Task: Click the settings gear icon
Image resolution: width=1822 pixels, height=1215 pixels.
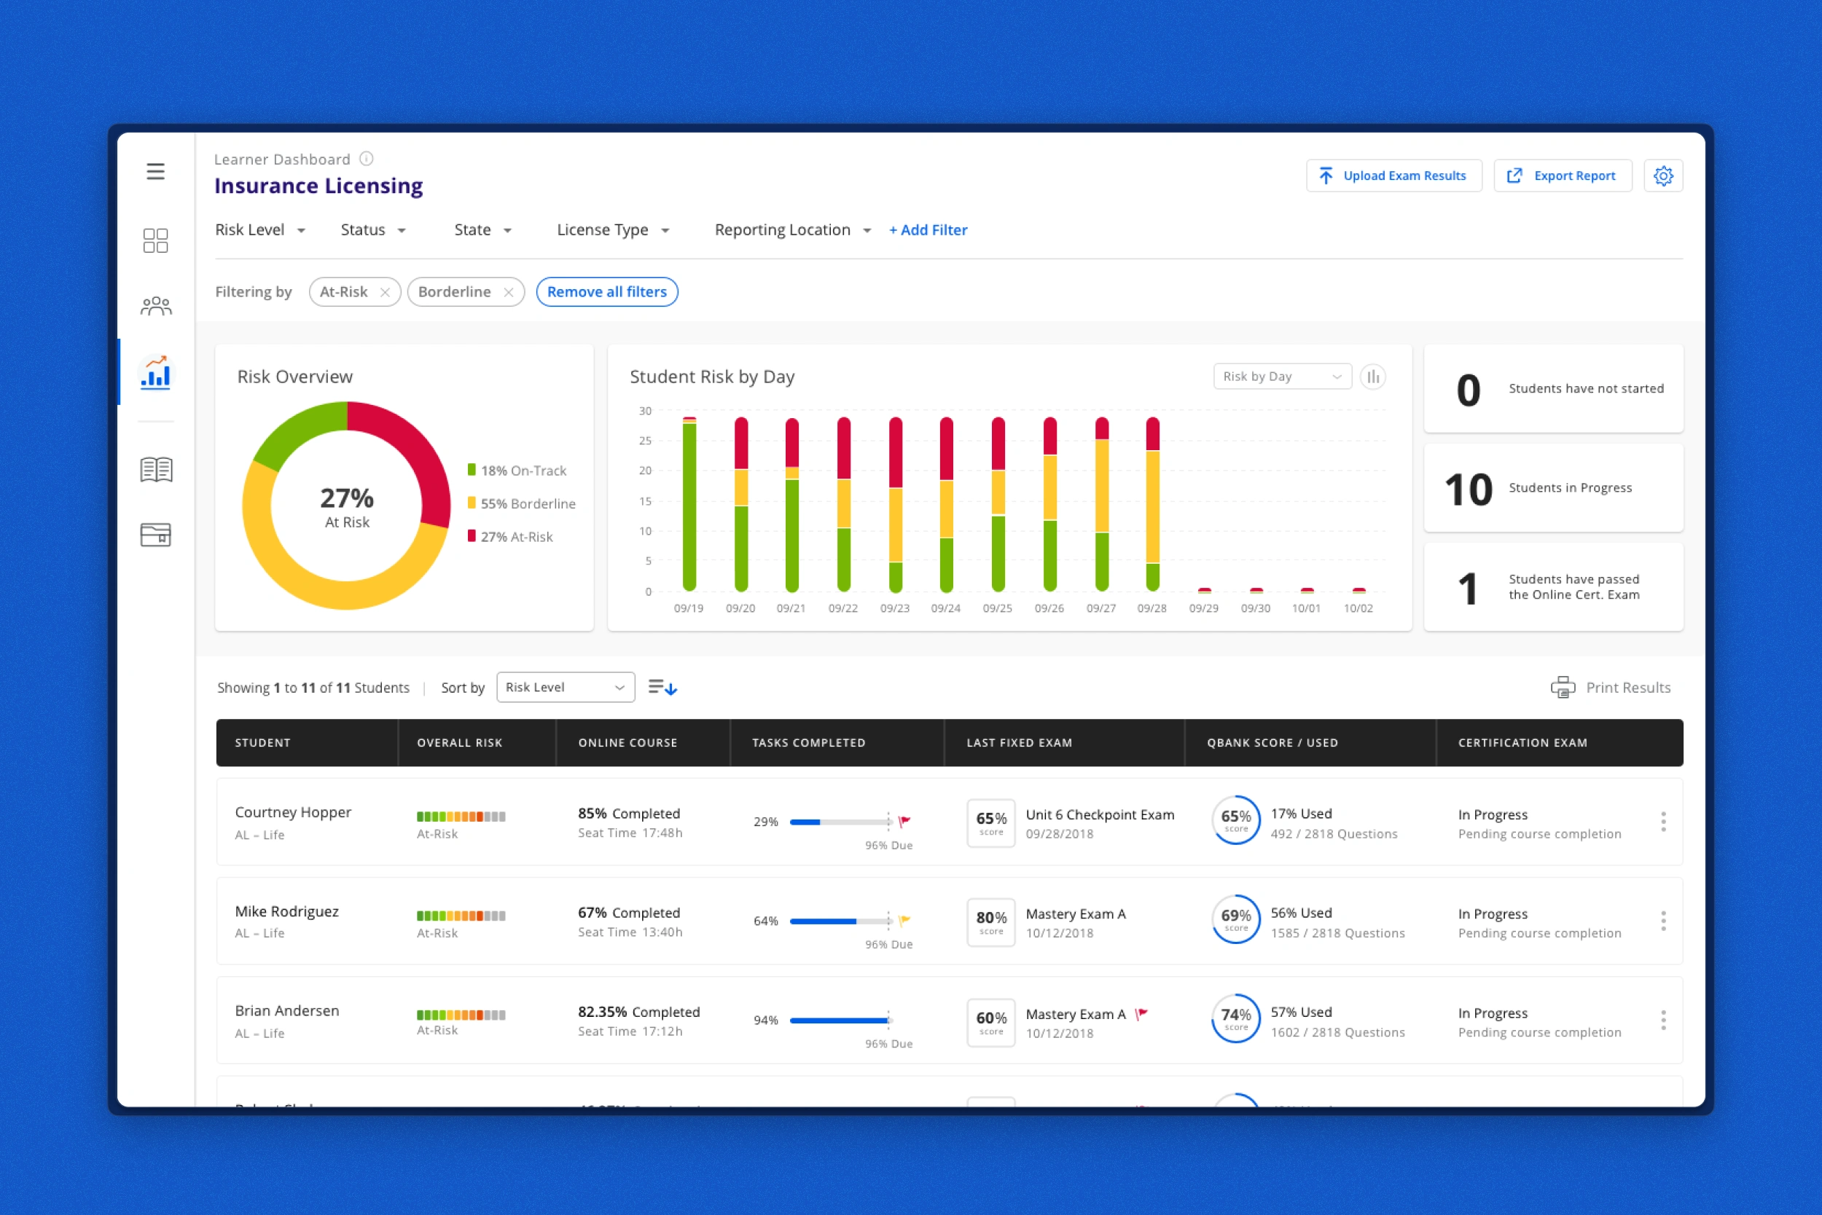Action: (1662, 176)
